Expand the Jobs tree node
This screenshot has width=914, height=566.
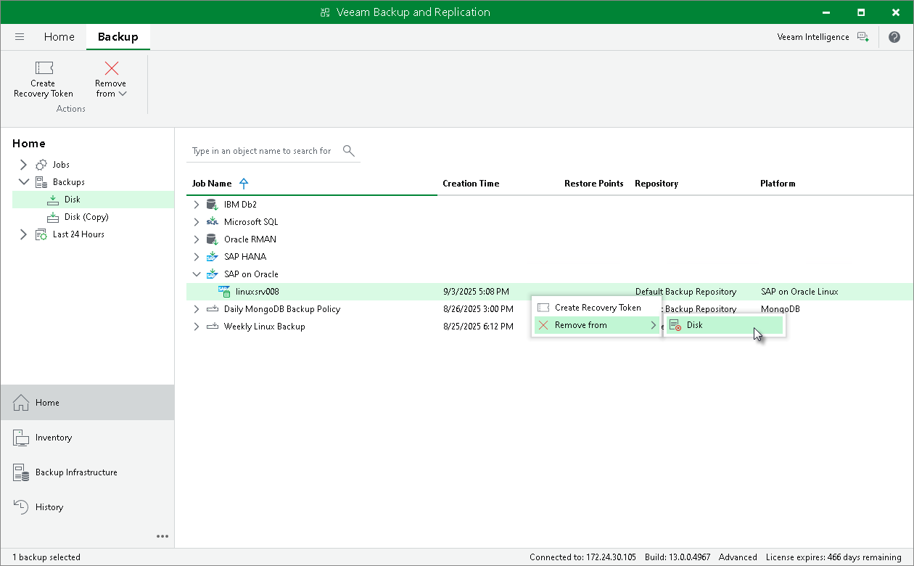[23, 165]
